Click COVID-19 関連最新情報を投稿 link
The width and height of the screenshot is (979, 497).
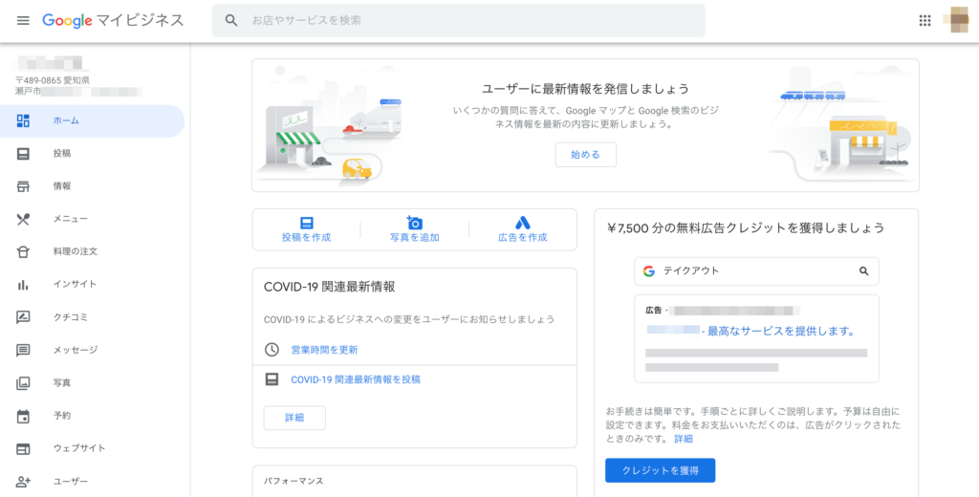coord(356,379)
